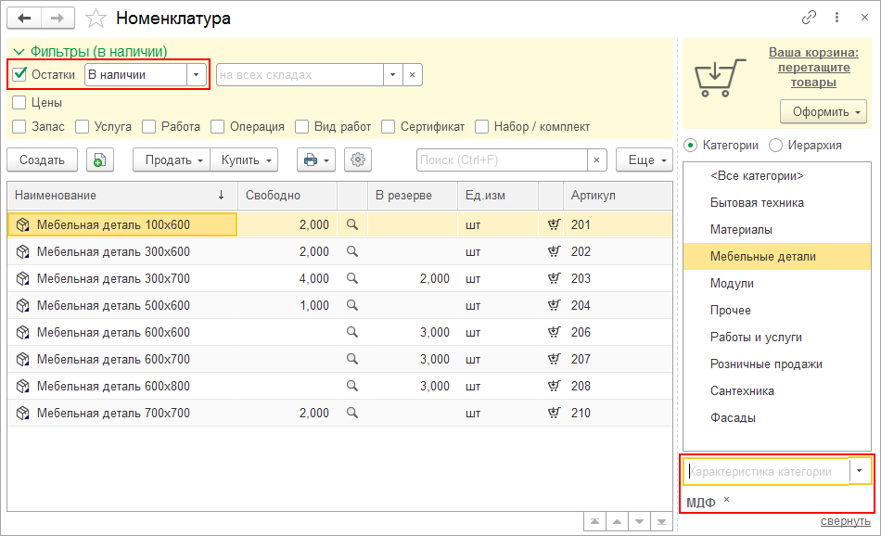Click the свернуть link
The width and height of the screenshot is (881, 536).
coord(845,521)
